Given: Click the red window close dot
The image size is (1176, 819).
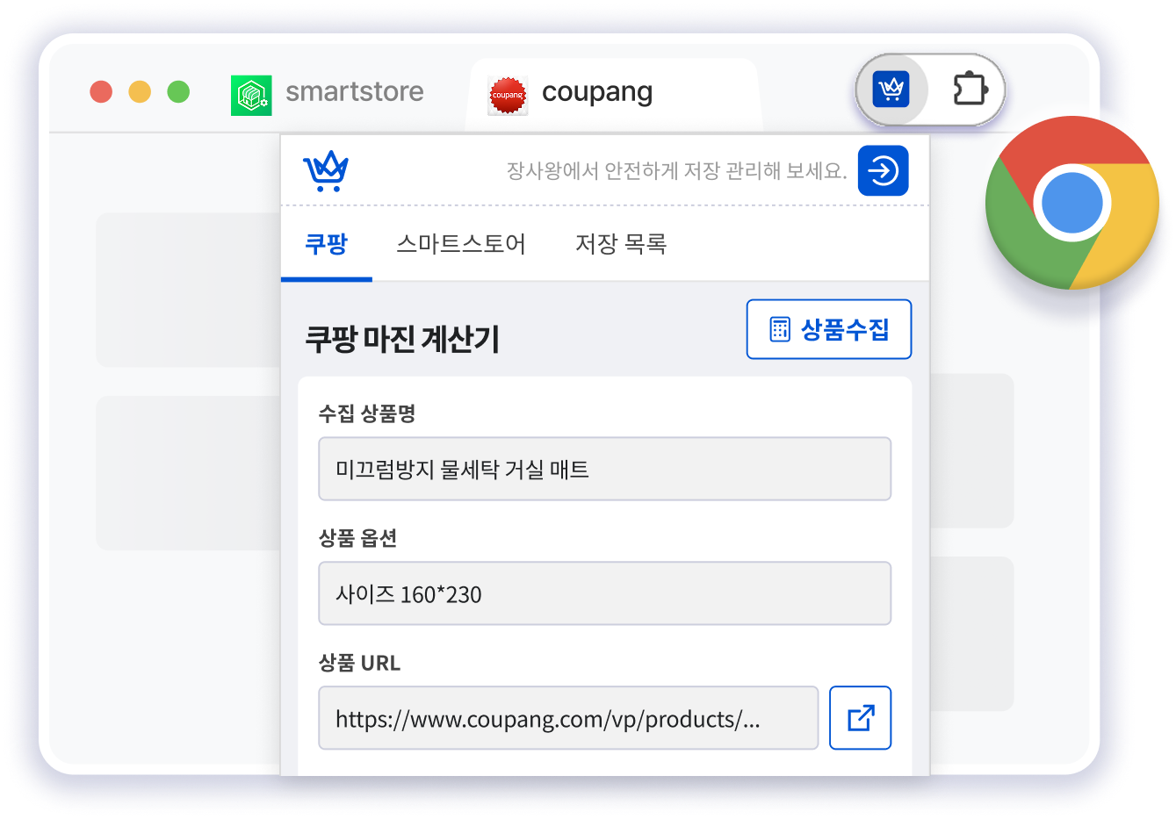Looking at the screenshot, I should [x=101, y=91].
